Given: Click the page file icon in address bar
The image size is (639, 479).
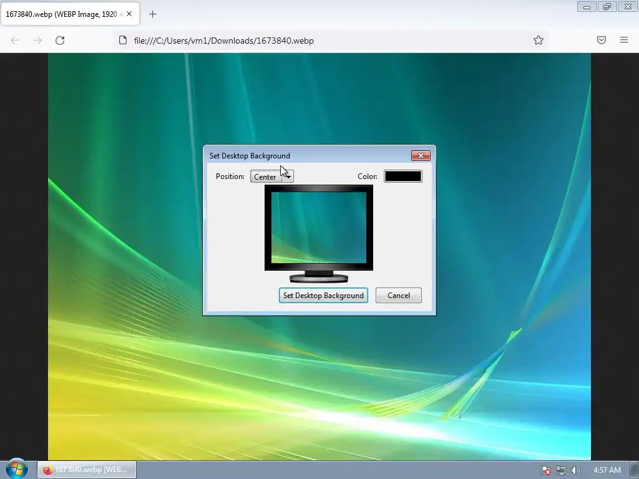Looking at the screenshot, I should click(123, 40).
